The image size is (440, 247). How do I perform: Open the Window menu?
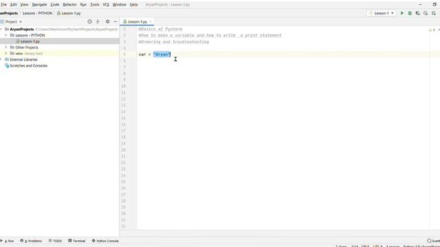click(x=119, y=5)
